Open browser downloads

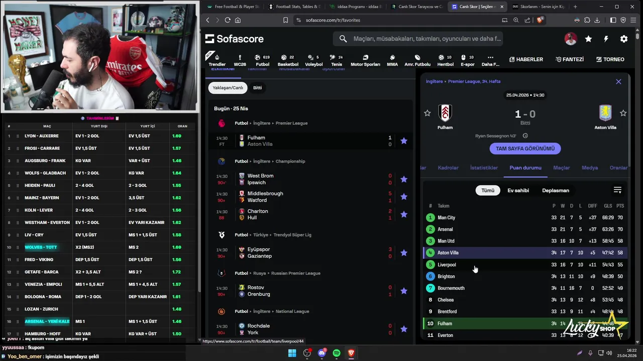pos(597,20)
